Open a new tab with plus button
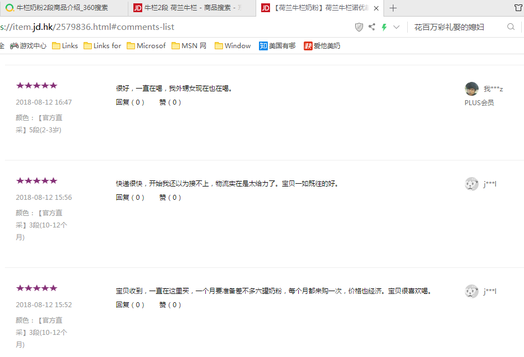Image resolution: width=524 pixels, height=357 pixels. coord(393,8)
